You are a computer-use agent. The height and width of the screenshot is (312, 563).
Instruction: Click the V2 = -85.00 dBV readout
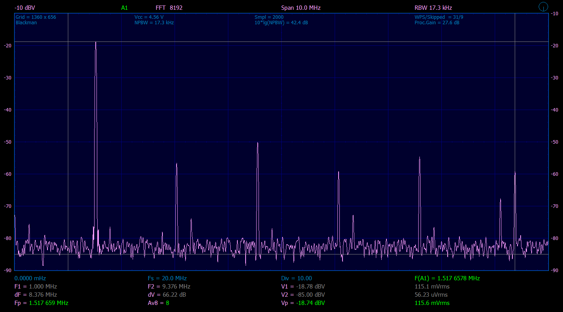point(303,295)
